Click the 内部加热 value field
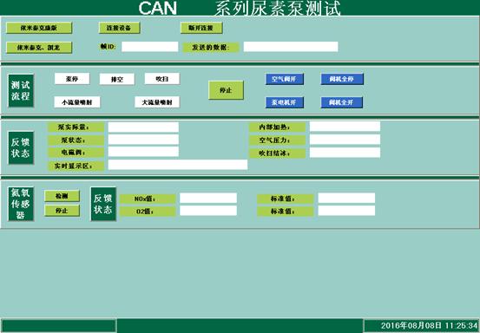This screenshot has width=480, height=333. (x=345, y=127)
